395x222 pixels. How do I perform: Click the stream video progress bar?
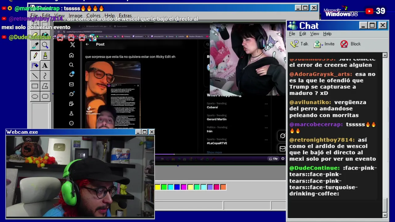220,154
